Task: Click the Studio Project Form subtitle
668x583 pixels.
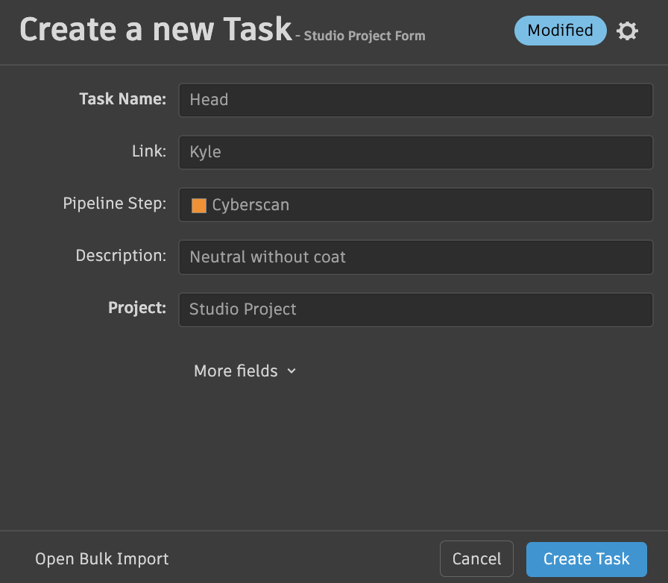Action: tap(365, 36)
